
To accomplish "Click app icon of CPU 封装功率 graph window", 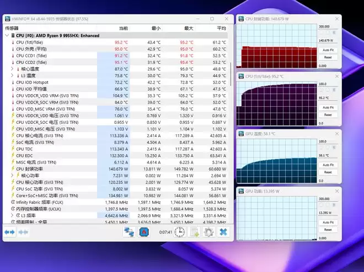I will pos(241,19).
